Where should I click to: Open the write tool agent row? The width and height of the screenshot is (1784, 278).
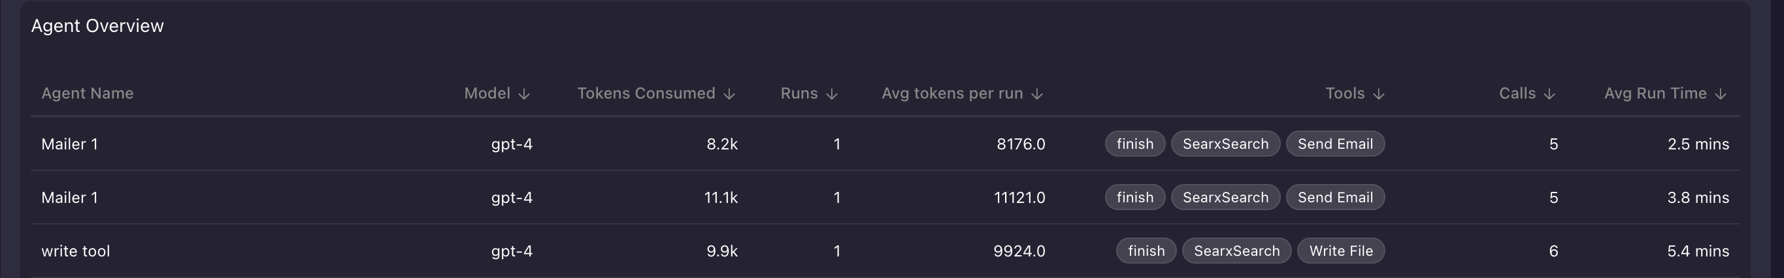(76, 251)
